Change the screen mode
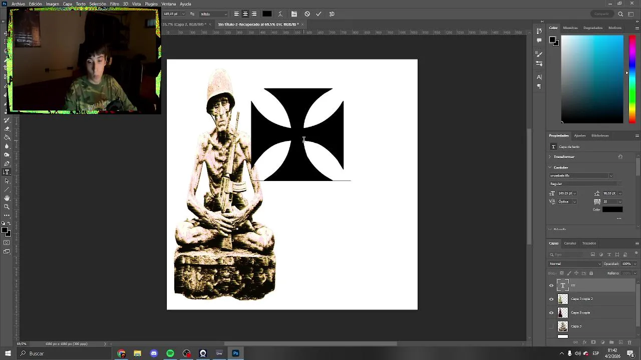Image resolution: width=641 pixels, height=360 pixels. pyautogui.click(x=7, y=251)
